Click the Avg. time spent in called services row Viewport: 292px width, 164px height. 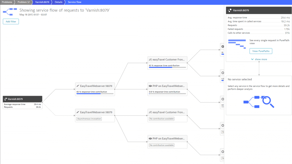(259, 21)
